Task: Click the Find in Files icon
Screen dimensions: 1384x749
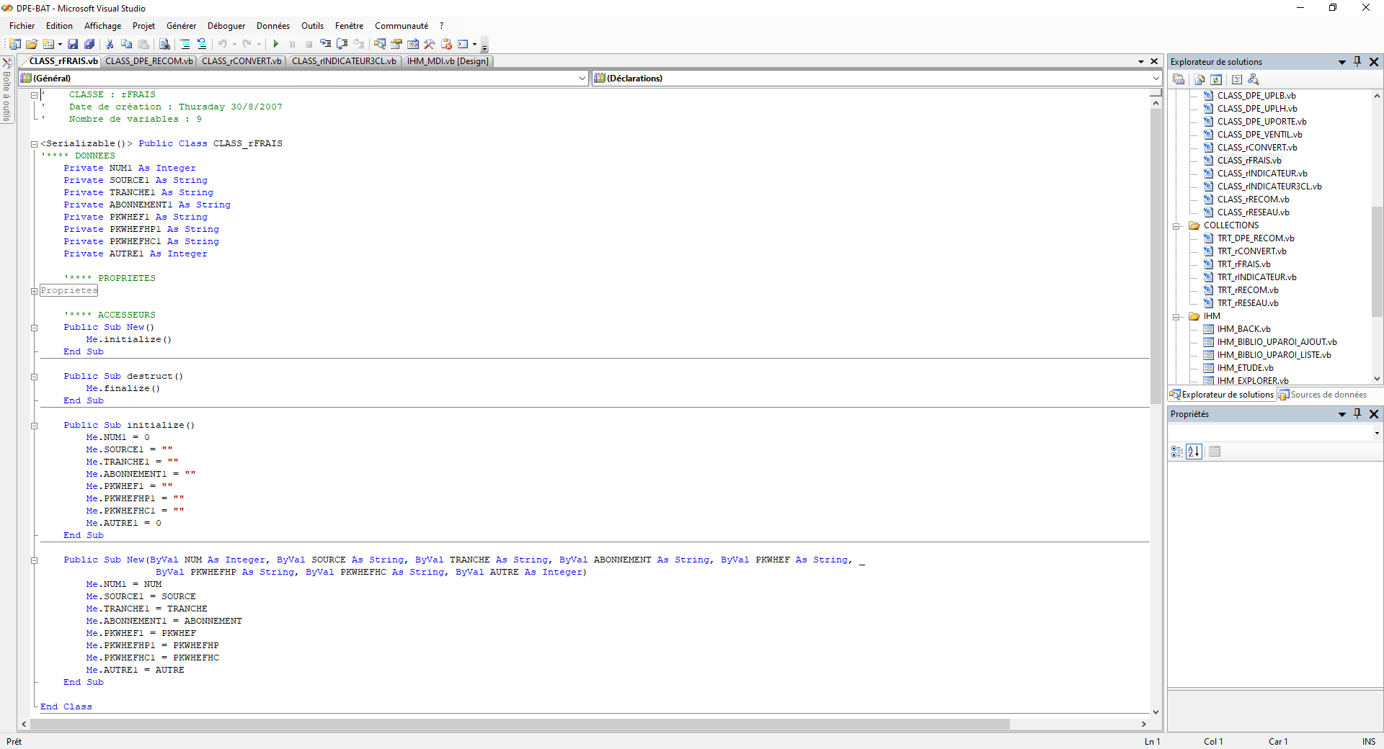Action: click(x=164, y=44)
